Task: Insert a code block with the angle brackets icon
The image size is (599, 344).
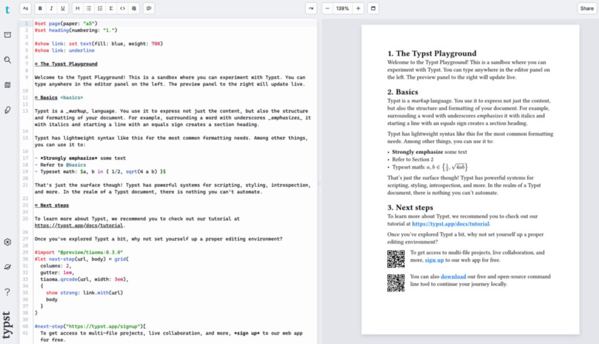Action: (x=122, y=8)
